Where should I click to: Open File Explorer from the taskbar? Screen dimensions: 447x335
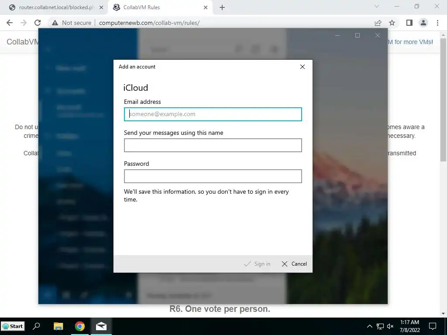(58, 326)
